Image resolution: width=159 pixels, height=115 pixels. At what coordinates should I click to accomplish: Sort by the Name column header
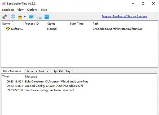point(12,24)
